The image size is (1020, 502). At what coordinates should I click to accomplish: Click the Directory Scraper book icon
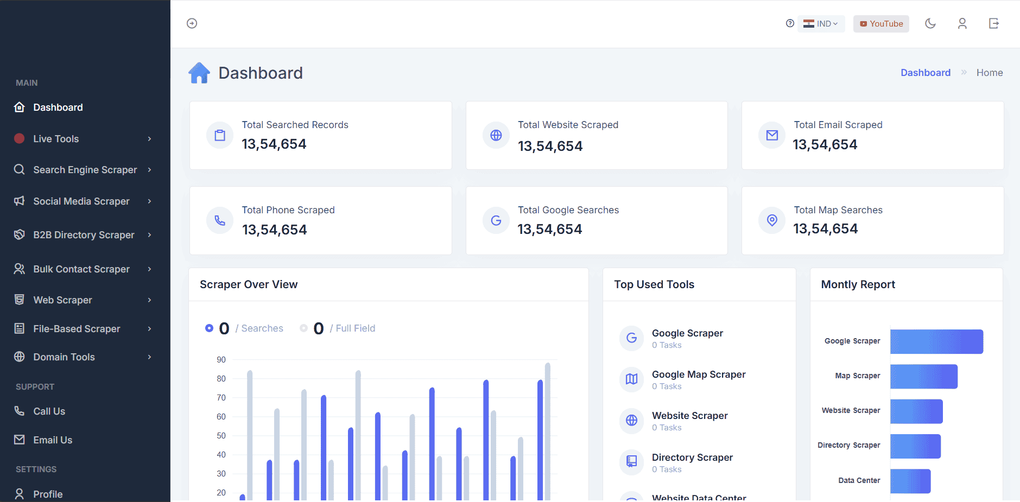(631, 462)
